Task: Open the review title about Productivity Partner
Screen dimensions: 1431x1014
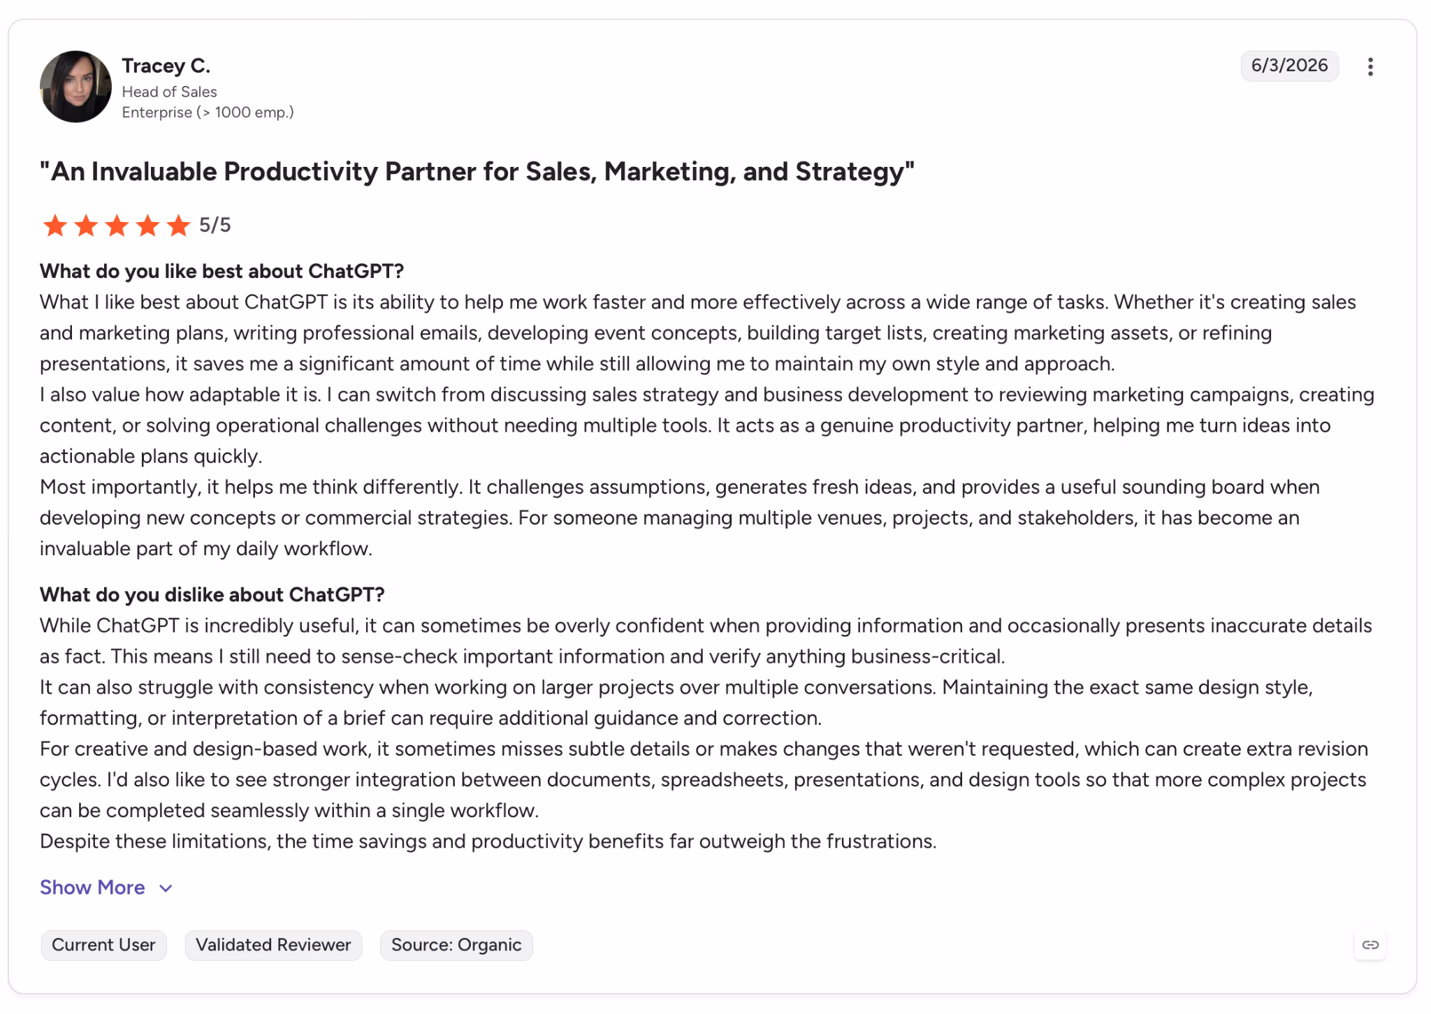Action: click(477, 172)
